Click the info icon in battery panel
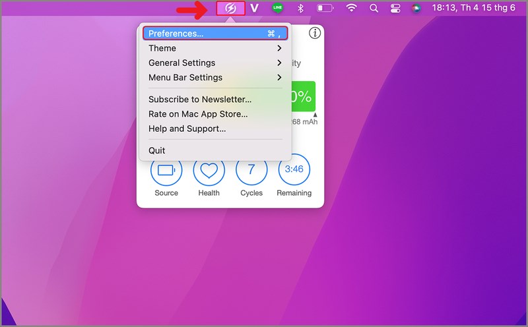This screenshot has width=528, height=327. point(315,33)
